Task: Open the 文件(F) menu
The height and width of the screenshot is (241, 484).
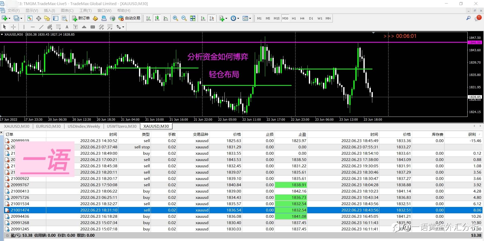Action: pos(13,10)
